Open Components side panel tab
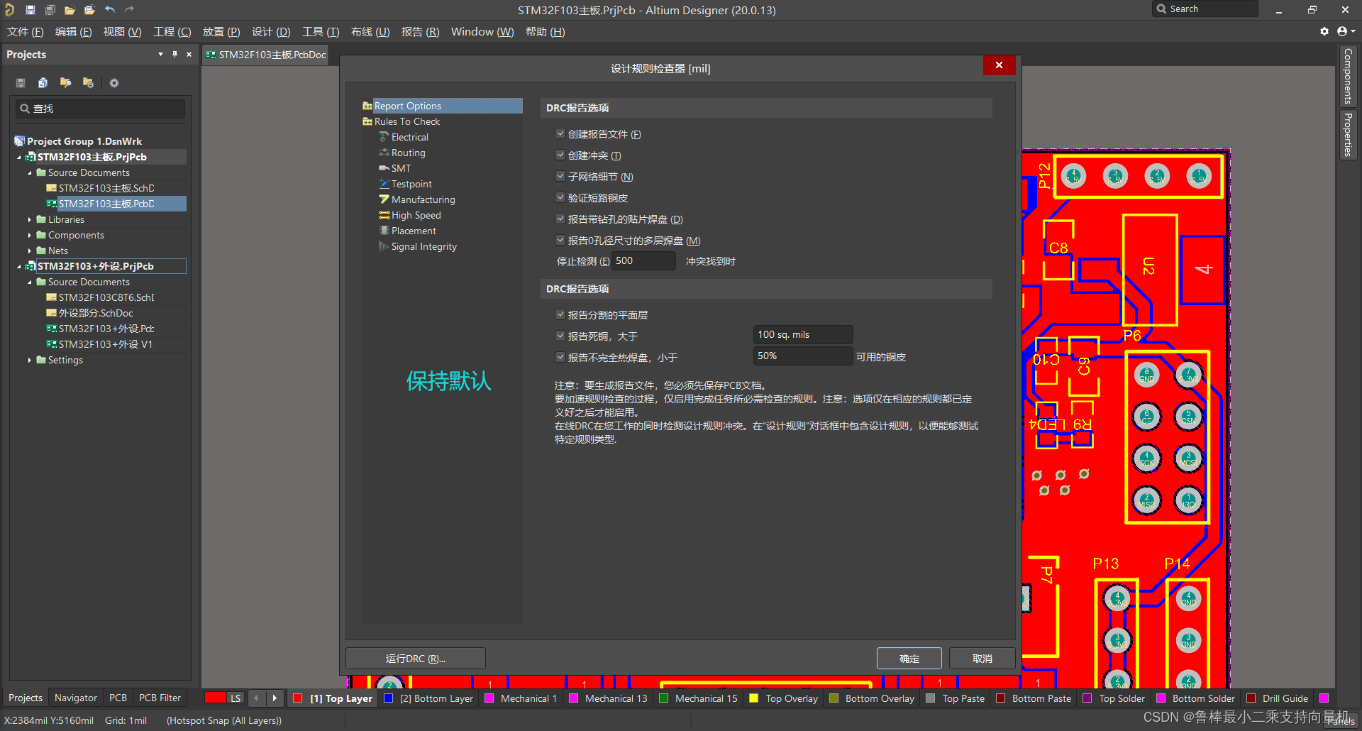 pos(1348,77)
